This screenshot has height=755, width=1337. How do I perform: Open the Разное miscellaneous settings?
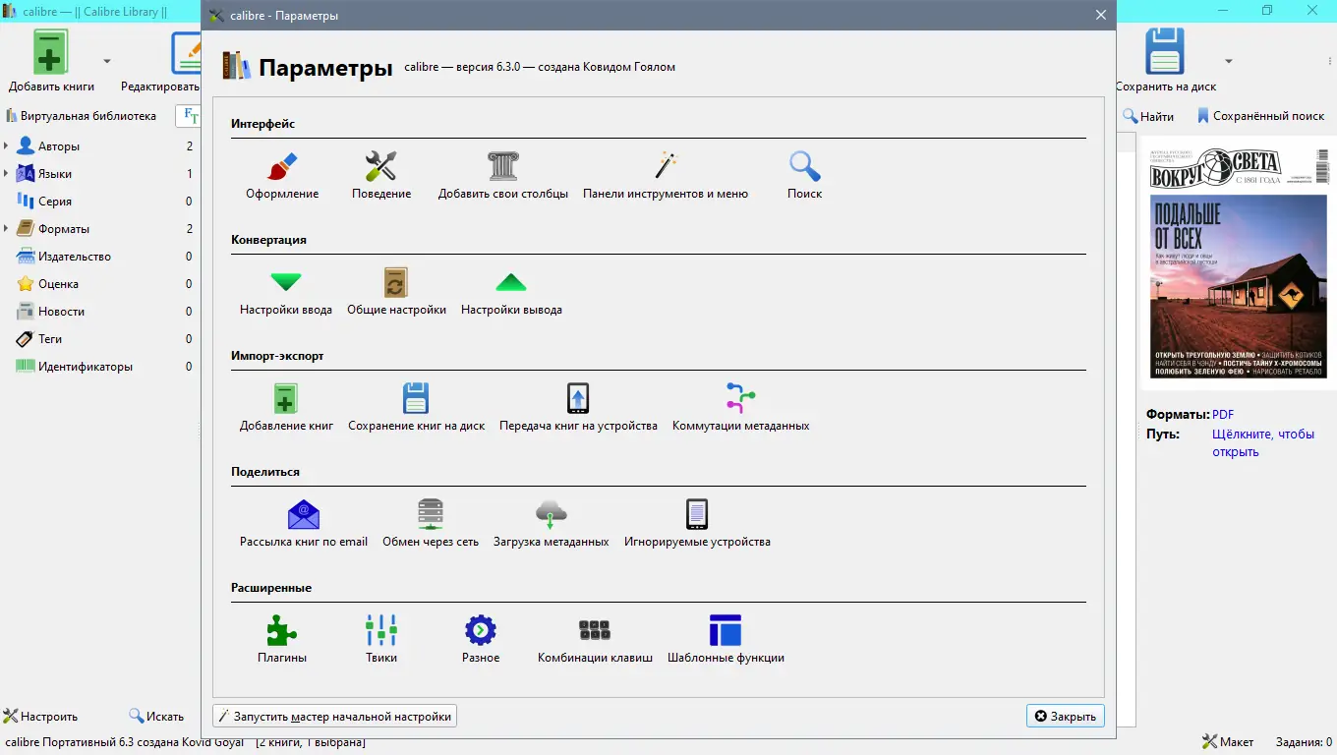[481, 640]
